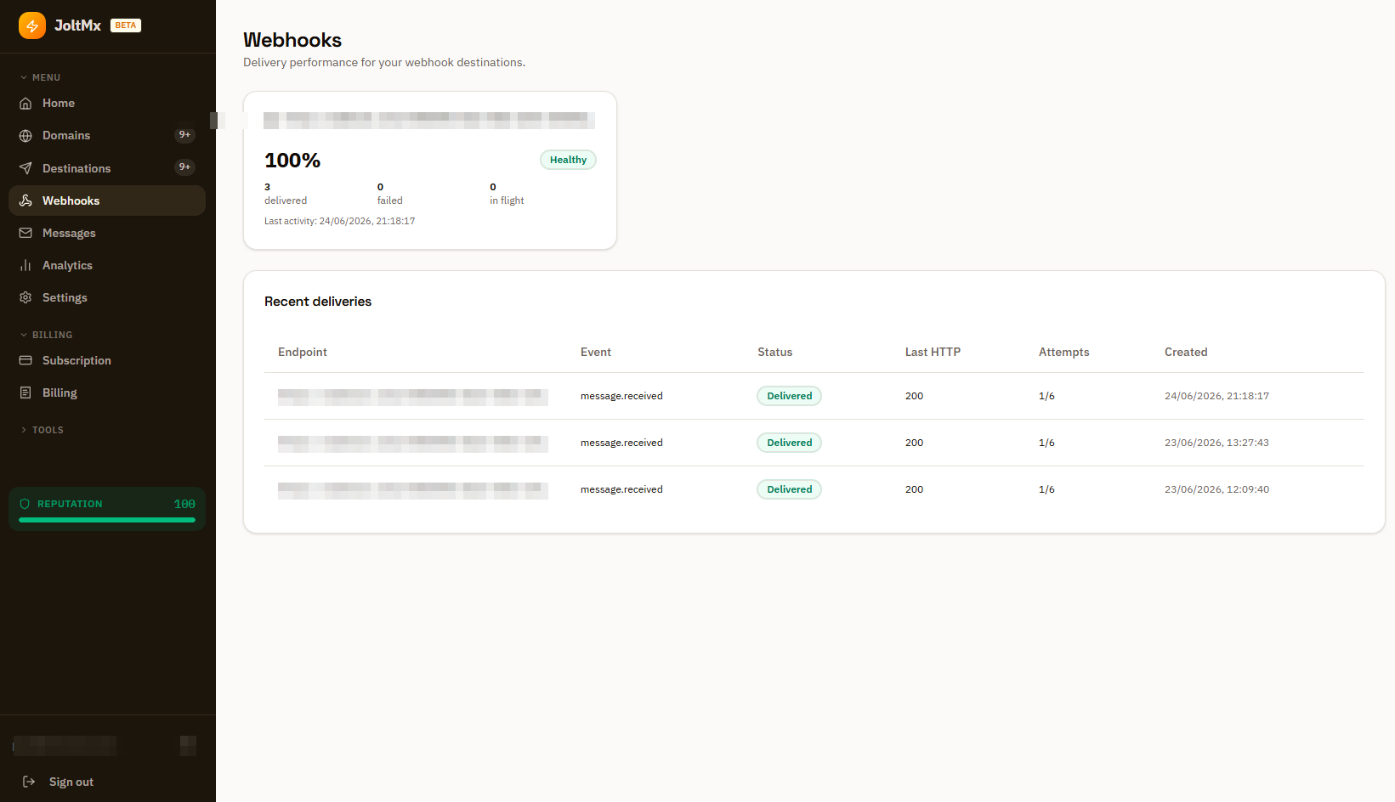This screenshot has height=802, width=1395.
Task: Click the 100% delivery rate value
Action: [292, 161]
